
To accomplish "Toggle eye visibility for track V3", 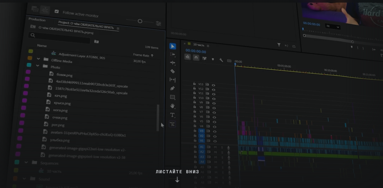I will 214,131.
